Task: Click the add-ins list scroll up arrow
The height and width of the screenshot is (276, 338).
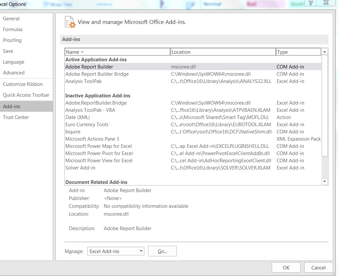Action: (325, 52)
